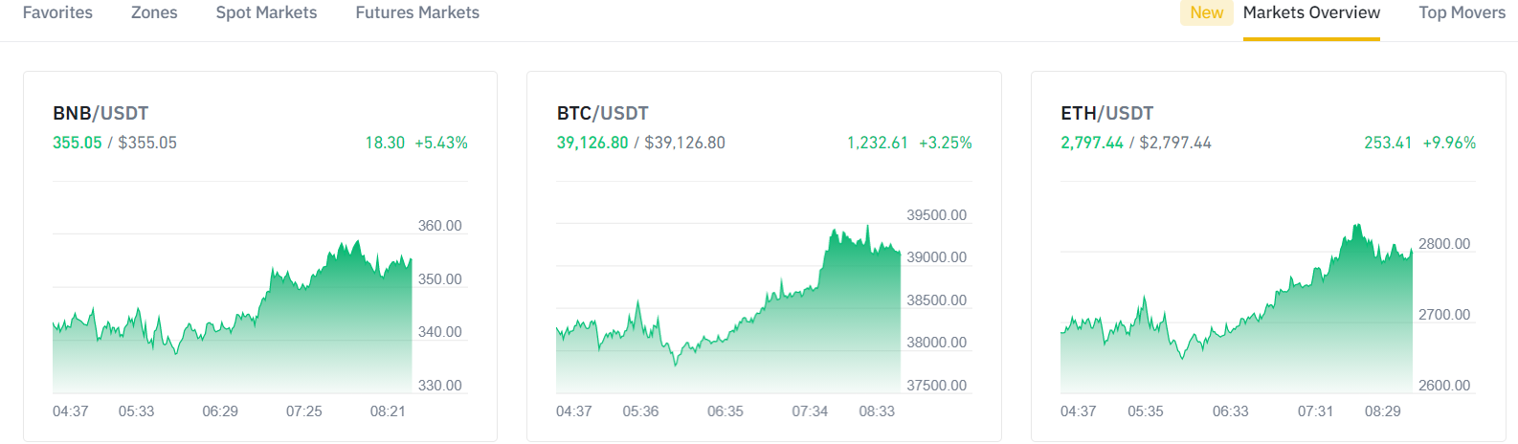Screen dimensions: 1518x444
Task: Click the BTC +3.25% change value
Action: click(945, 143)
